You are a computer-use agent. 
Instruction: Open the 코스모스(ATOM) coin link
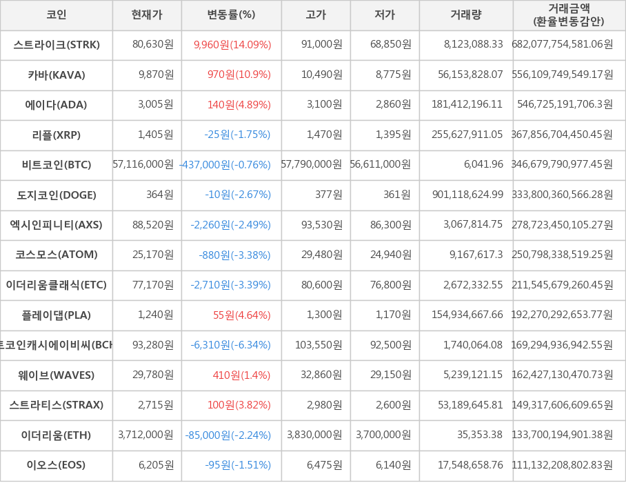[57, 255]
